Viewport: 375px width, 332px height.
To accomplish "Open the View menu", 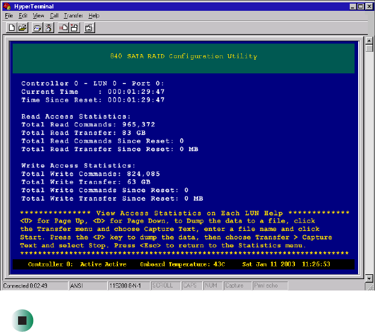I will [39, 16].
